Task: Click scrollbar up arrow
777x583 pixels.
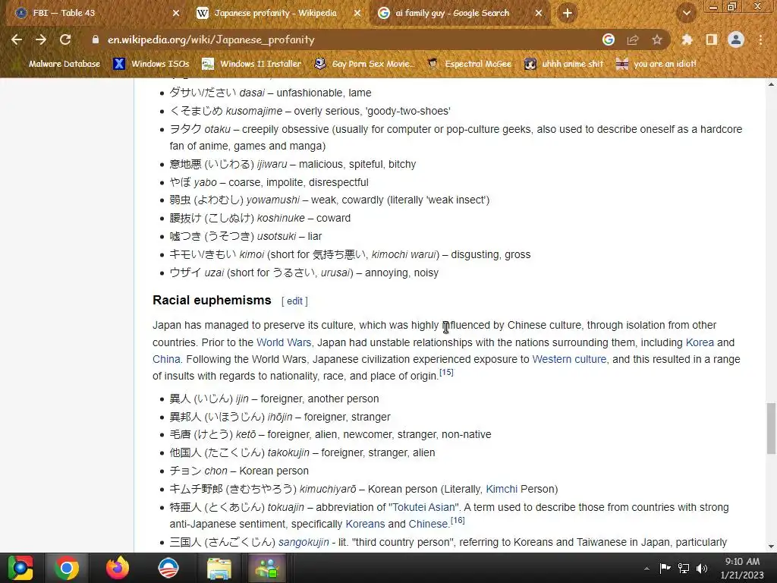Action: (x=771, y=84)
